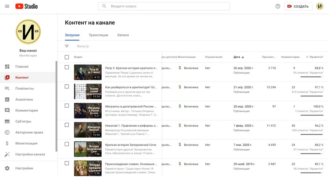Open the hamburger navigation menu
This screenshot has width=329, height=177.
[7, 6]
